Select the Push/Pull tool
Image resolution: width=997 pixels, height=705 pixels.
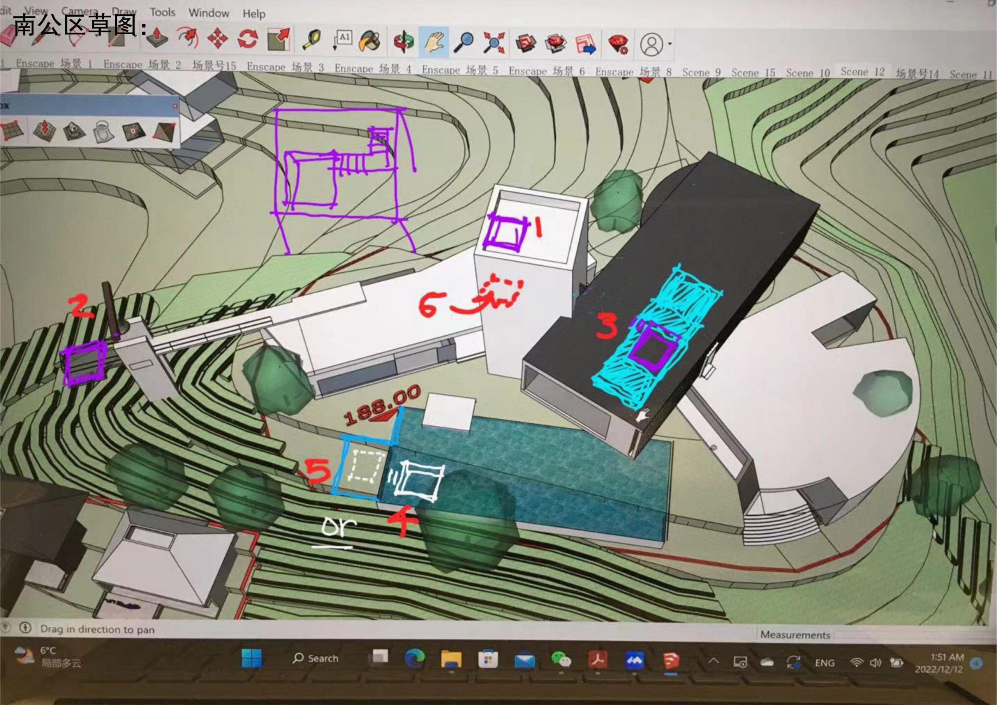click(157, 38)
